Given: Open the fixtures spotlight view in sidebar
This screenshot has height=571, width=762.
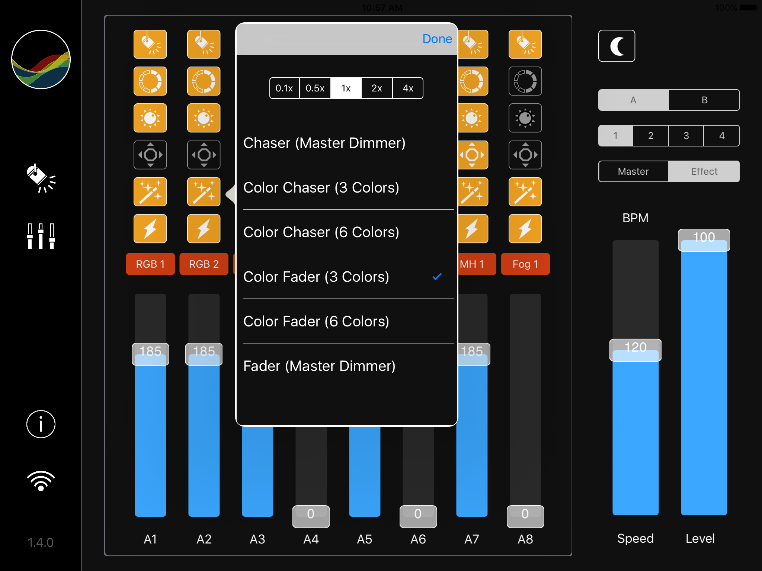Looking at the screenshot, I should coord(41,178).
